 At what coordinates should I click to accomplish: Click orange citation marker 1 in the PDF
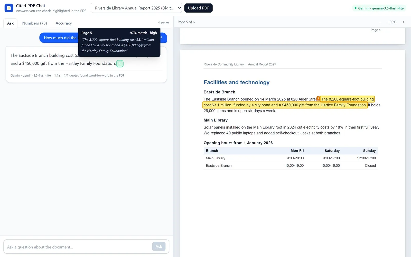coord(318,98)
